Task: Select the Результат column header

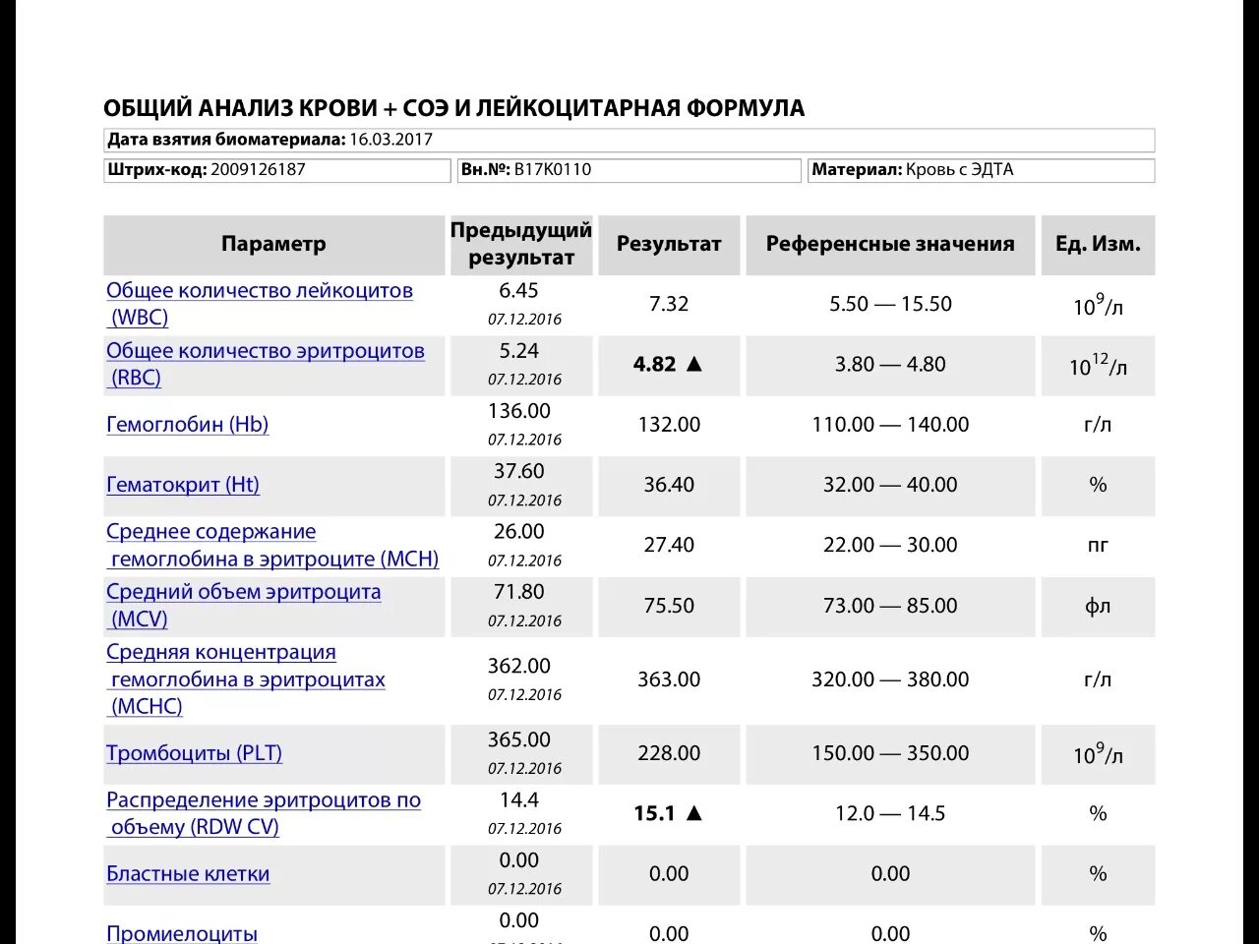Action: (669, 244)
